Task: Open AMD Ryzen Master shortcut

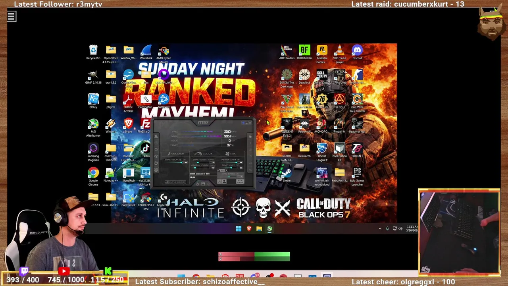Action: tap(164, 54)
